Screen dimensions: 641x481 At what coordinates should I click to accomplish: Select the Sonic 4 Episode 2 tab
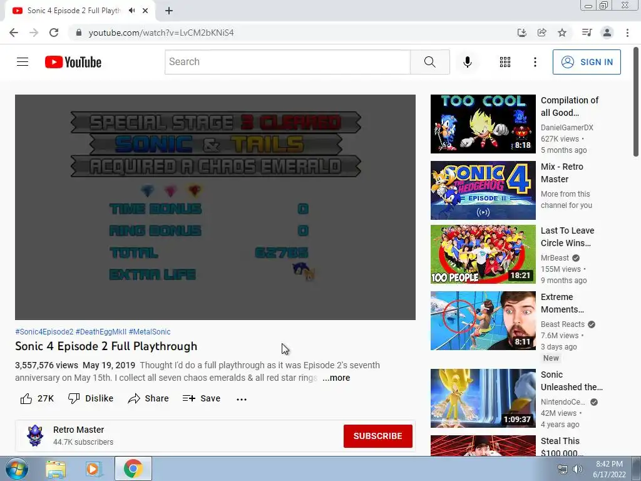(74, 11)
